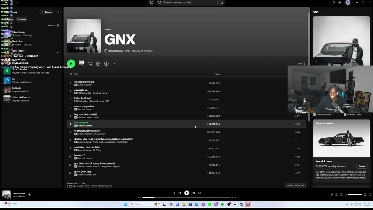
Task: Adjust the volume slider
Action: (355, 195)
